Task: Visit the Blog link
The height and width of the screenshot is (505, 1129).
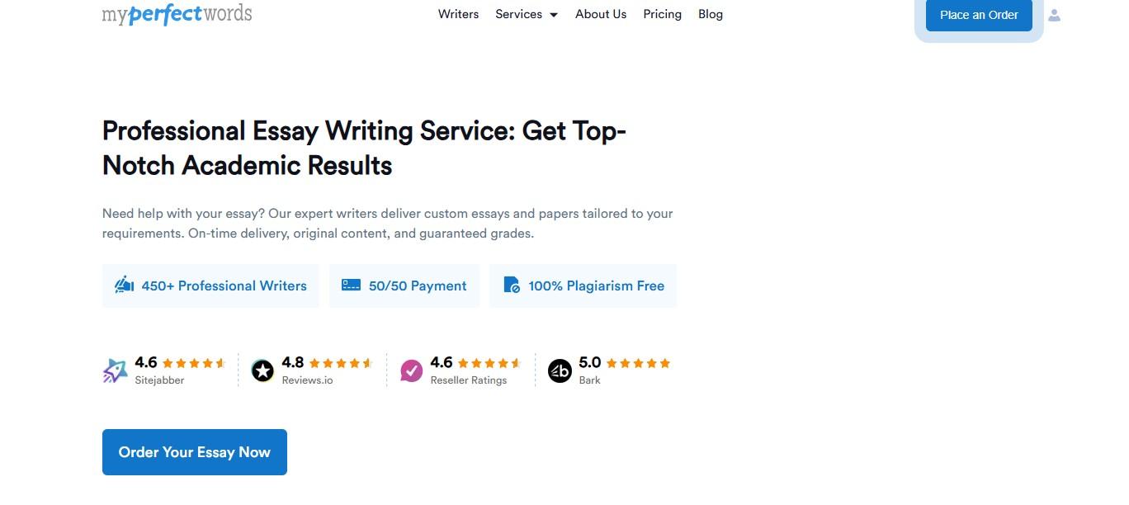Action: tap(711, 14)
